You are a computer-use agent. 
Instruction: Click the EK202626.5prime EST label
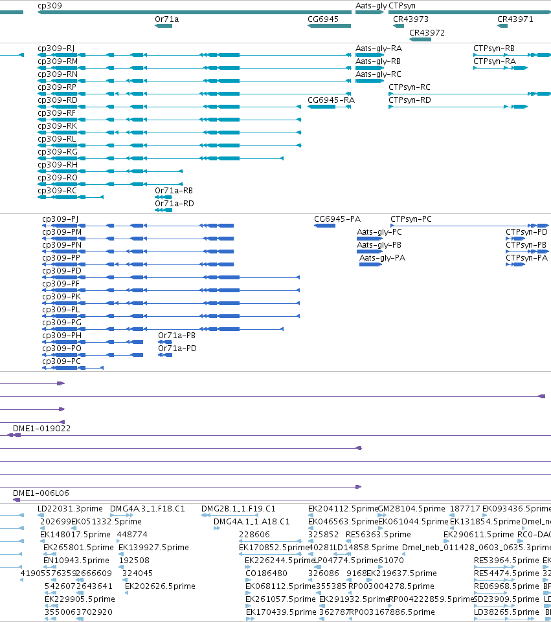click(160, 586)
